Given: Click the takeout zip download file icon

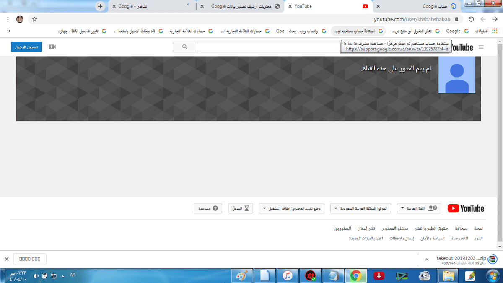Looking at the screenshot, I should coord(493,259).
